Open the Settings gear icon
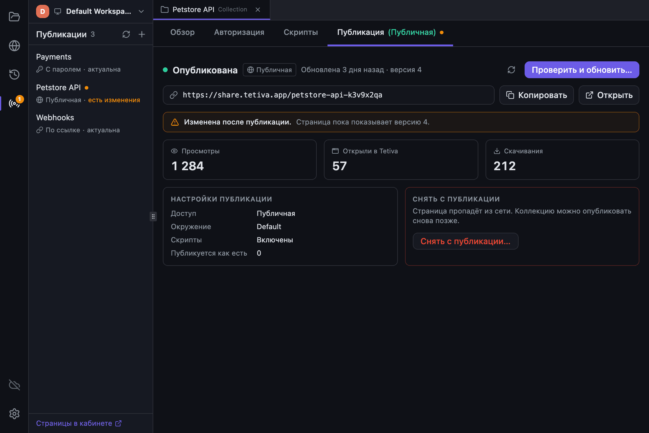649x433 pixels. pyautogui.click(x=14, y=414)
